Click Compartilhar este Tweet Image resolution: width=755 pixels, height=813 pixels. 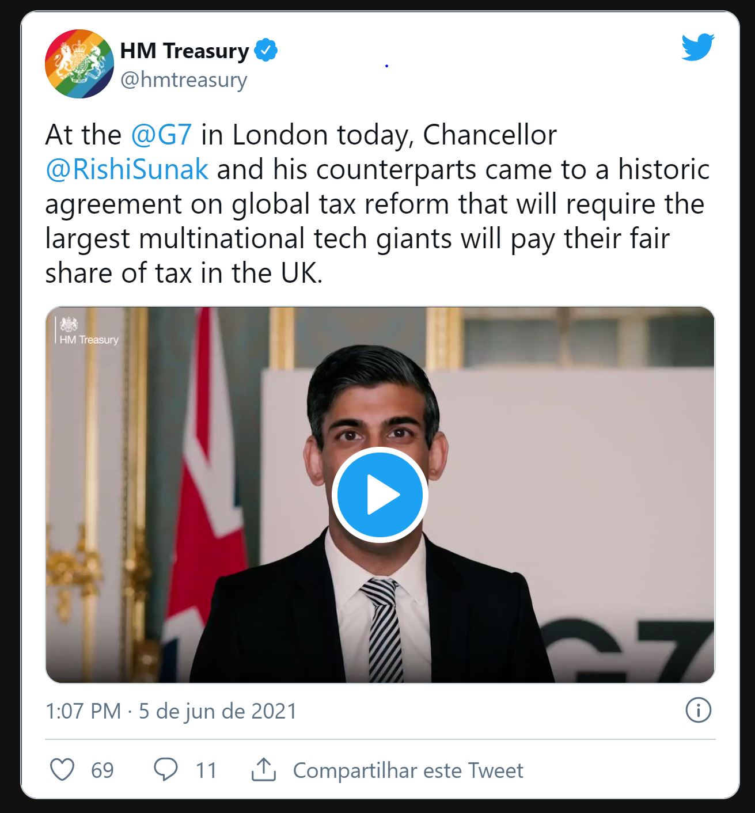[x=408, y=770]
